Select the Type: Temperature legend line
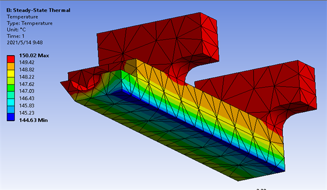The width and height of the screenshot is (327, 190). [30, 23]
